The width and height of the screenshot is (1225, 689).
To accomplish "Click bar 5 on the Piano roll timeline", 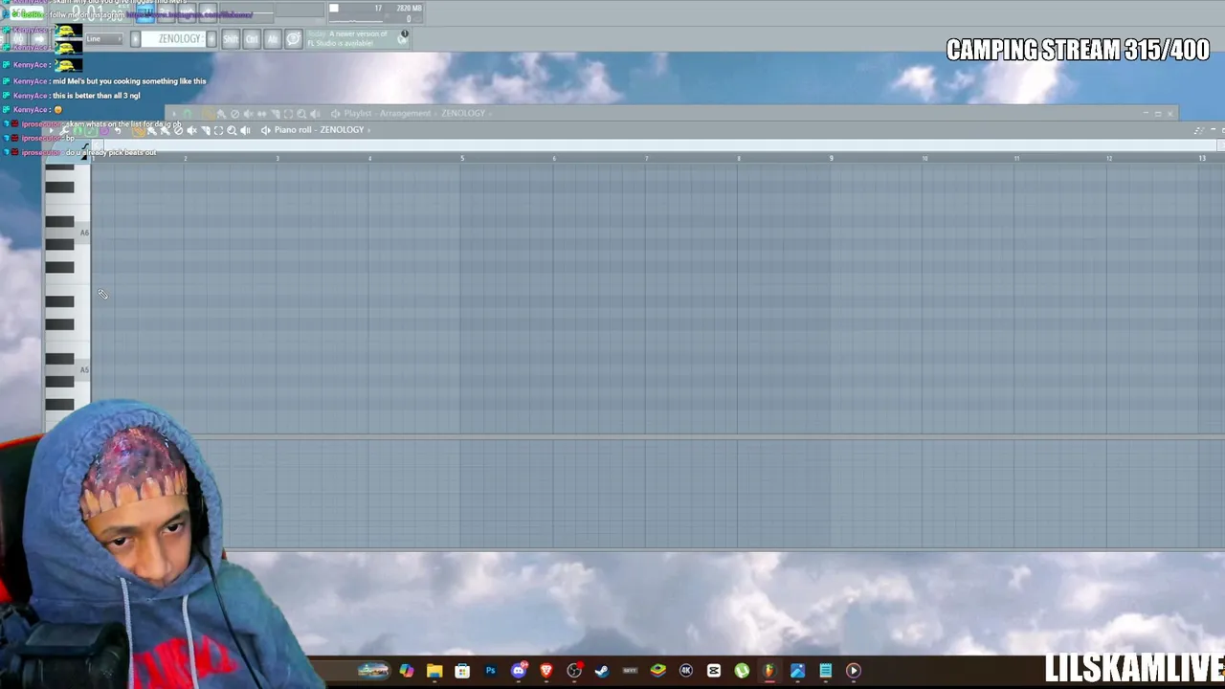I will point(462,158).
